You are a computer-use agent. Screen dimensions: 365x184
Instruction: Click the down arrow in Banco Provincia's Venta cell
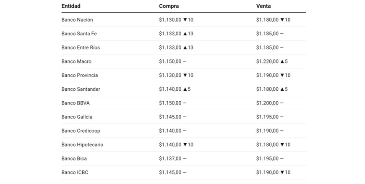point(282,75)
